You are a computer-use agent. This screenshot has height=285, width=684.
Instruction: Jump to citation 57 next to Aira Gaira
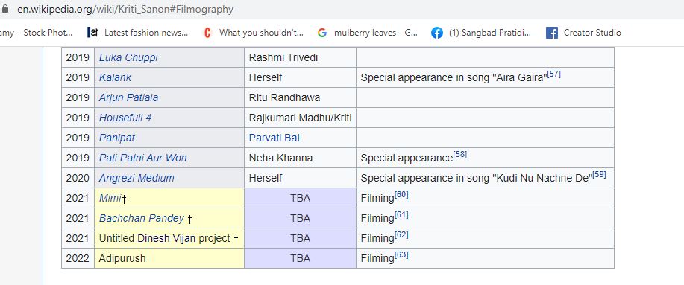click(553, 74)
